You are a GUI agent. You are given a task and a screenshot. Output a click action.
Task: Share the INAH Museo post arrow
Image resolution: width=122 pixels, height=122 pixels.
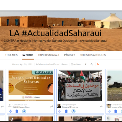click(x=52, y=106)
